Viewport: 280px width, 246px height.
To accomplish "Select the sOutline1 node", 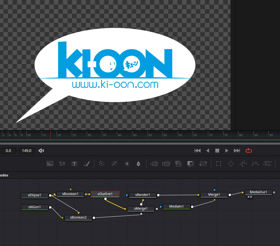I will tap(105, 194).
